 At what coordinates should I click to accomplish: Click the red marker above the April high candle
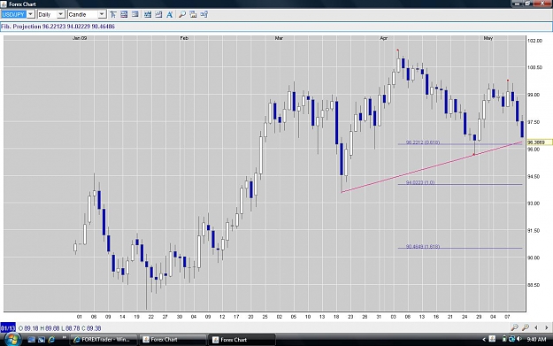pyautogui.click(x=398, y=50)
